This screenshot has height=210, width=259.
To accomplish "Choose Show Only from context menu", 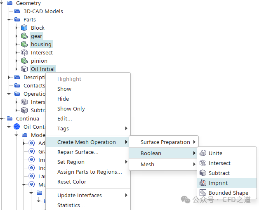I will coord(71,109).
